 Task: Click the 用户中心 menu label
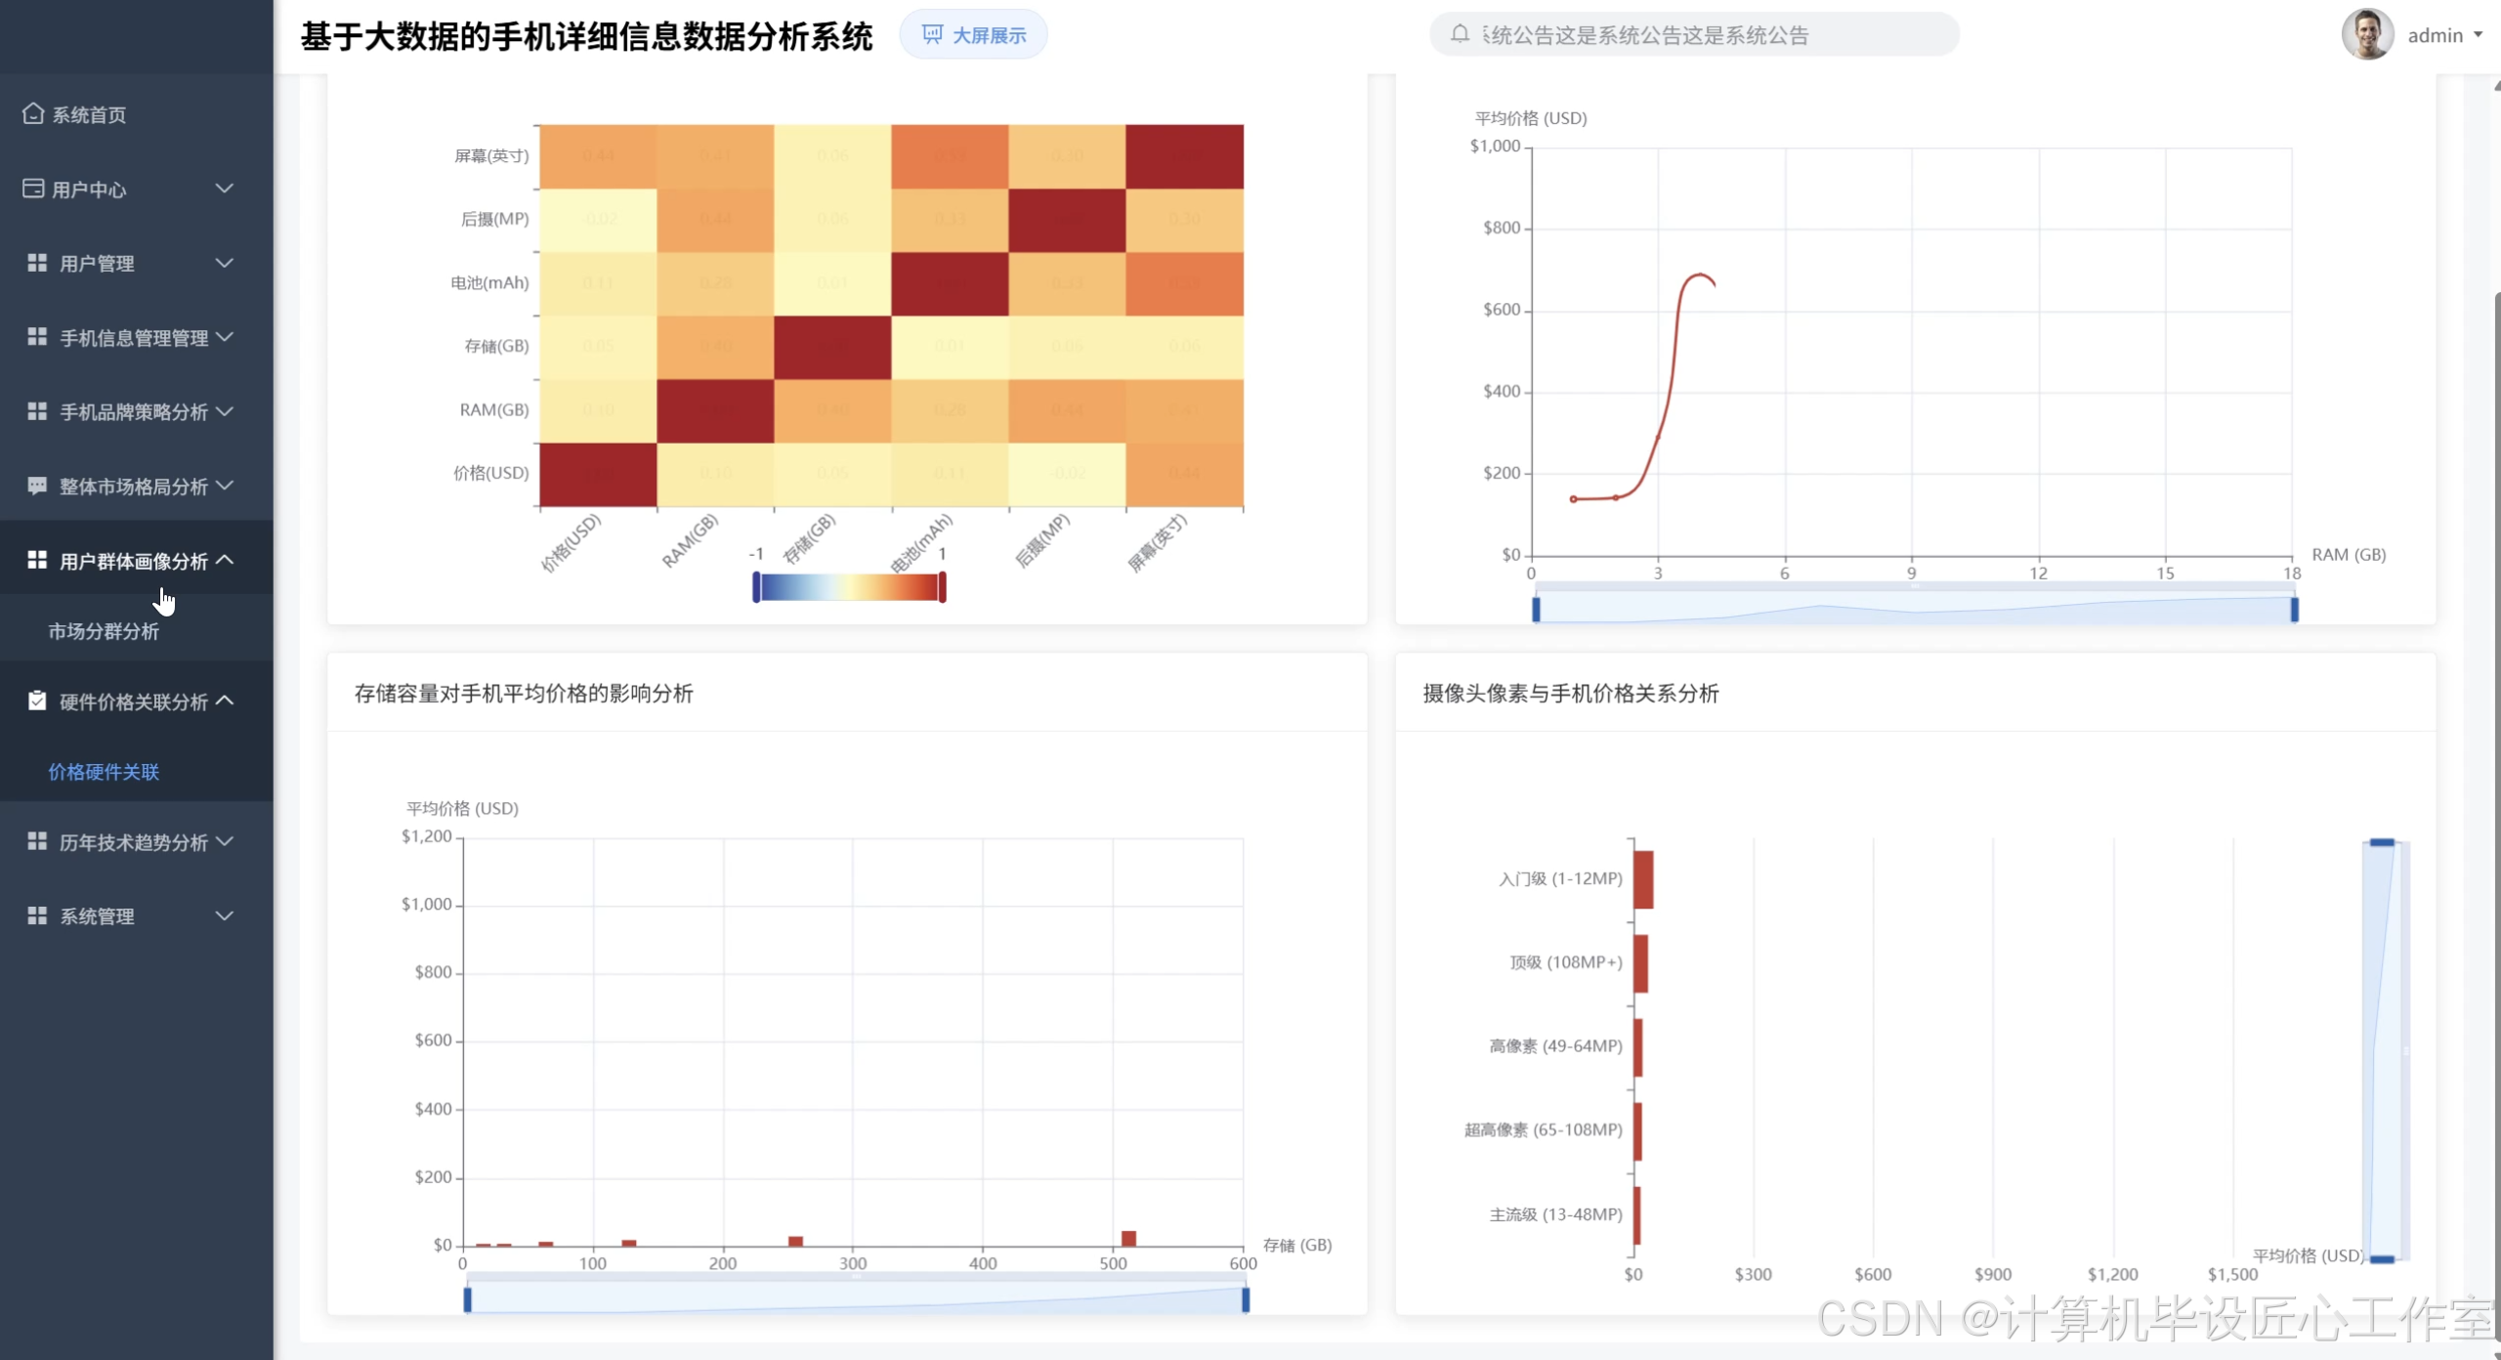pyautogui.click(x=89, y=190)
